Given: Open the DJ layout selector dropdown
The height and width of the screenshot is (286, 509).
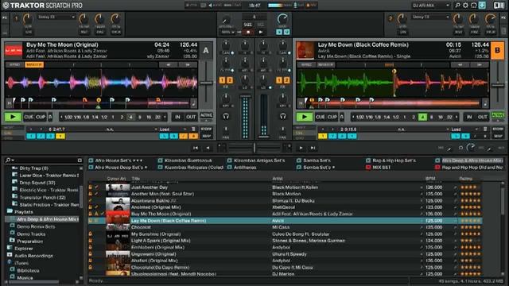Looking at the screenshot, I should coord(431,6).
